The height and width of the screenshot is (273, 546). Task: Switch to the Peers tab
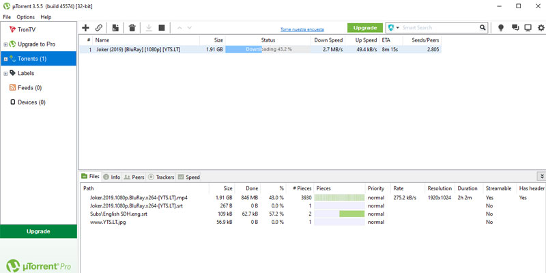click(134, 177)
